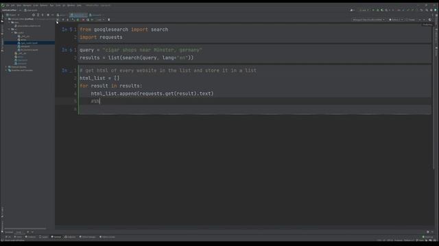Image resolution: width=439 pixels, height=246 pixels.
Task: Open Terminal panel options gear
Action: tap(428, 232)
